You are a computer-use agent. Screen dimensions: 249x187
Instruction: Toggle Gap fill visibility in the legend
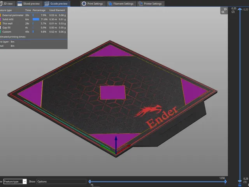5,28
